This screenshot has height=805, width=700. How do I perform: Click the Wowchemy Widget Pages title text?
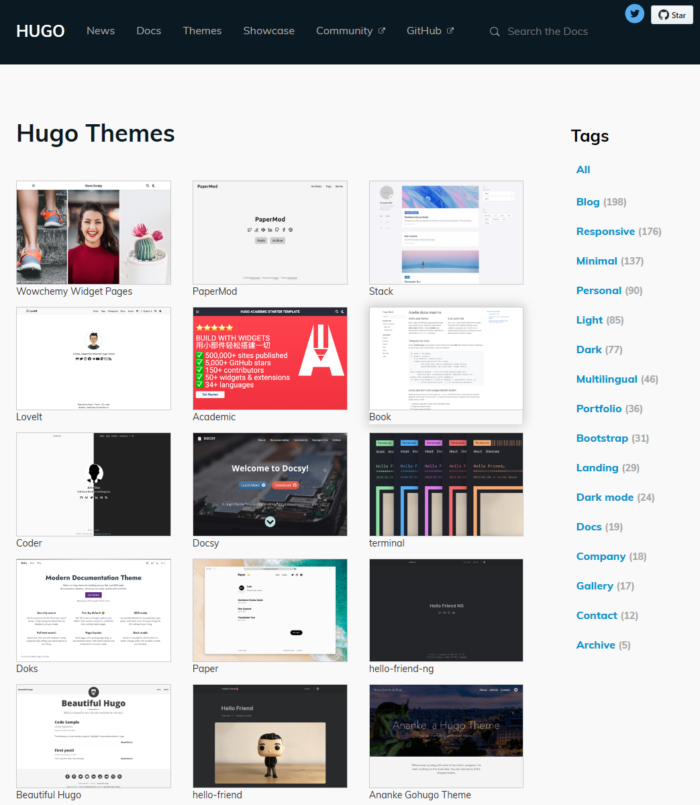tap(74, 291)
